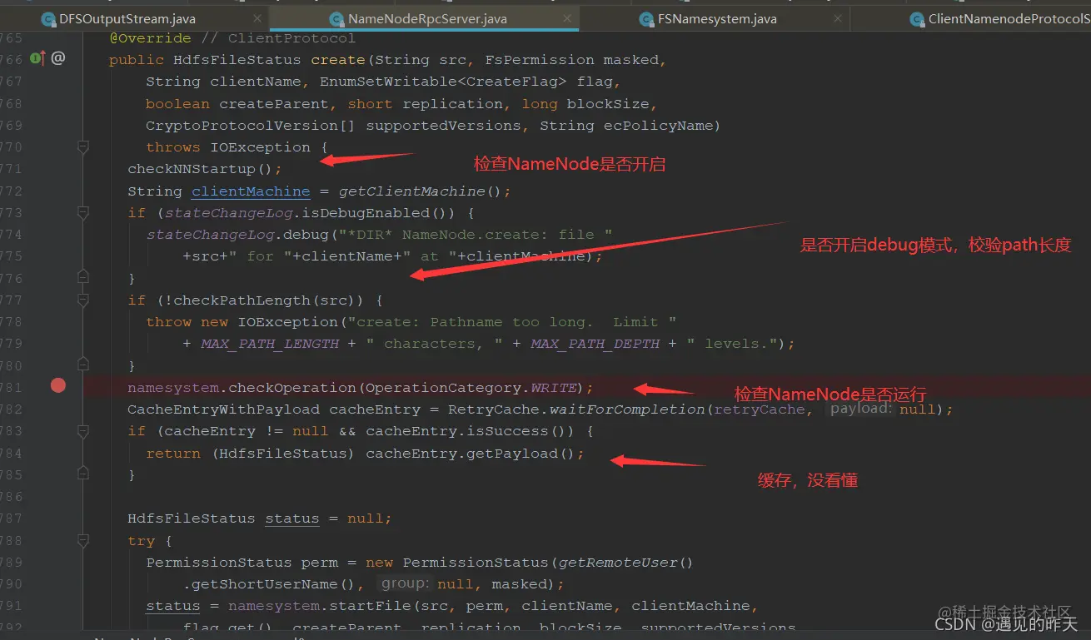Place cursor on checkNNStartup call

pyautogui.click(x=191, y=169)
